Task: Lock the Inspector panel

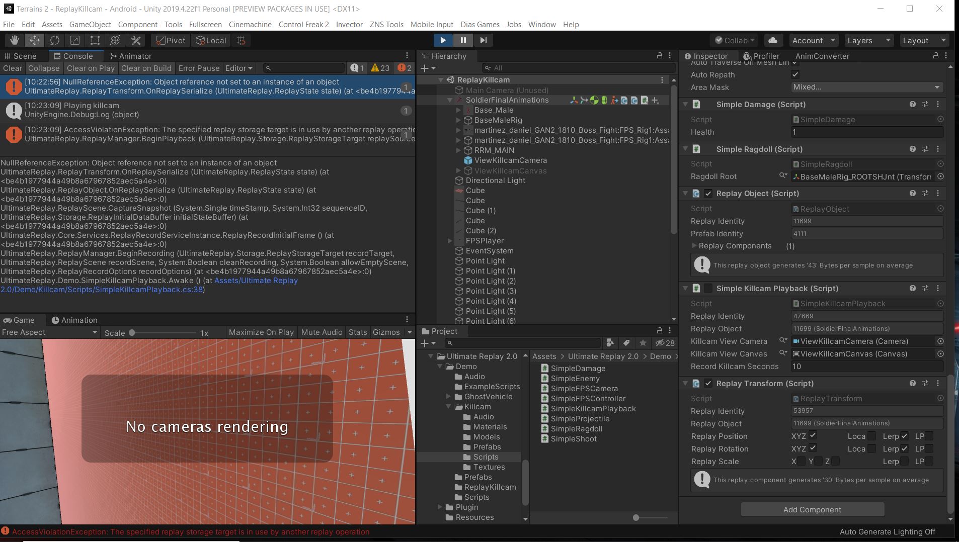Action: point(936,55)
